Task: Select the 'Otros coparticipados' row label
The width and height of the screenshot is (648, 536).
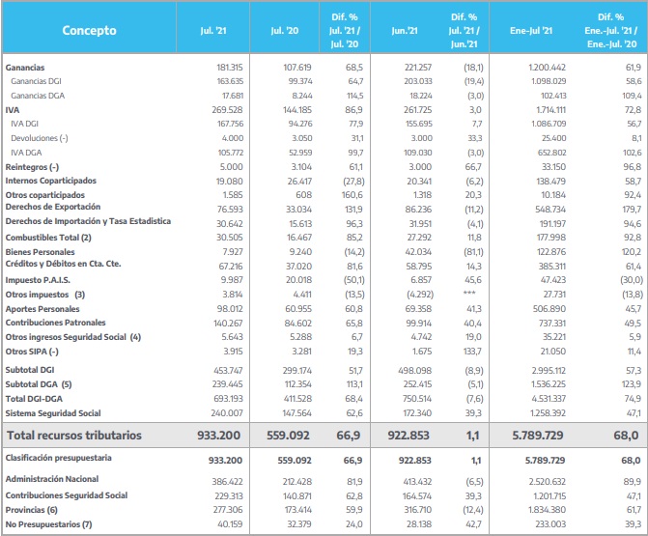Action: (x=44, y=195)
